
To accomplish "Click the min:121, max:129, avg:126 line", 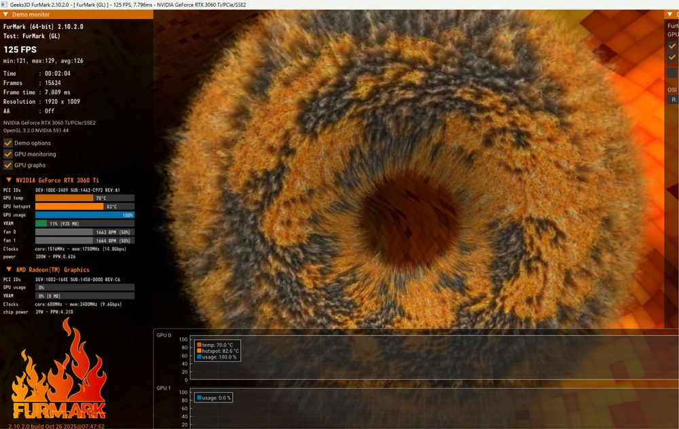I will coord(43,60).
